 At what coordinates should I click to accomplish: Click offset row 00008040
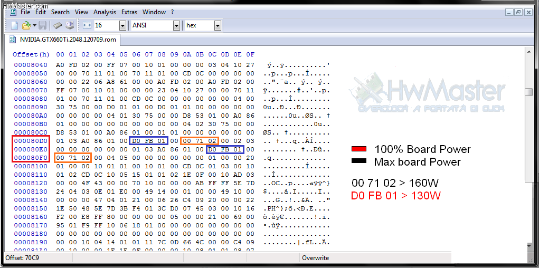[x=31, y=65]
